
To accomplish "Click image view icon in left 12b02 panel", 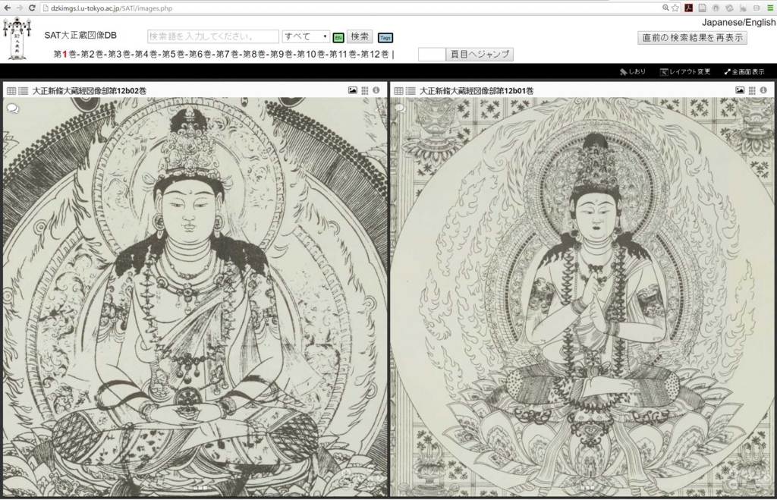I will tap(352, 90).
